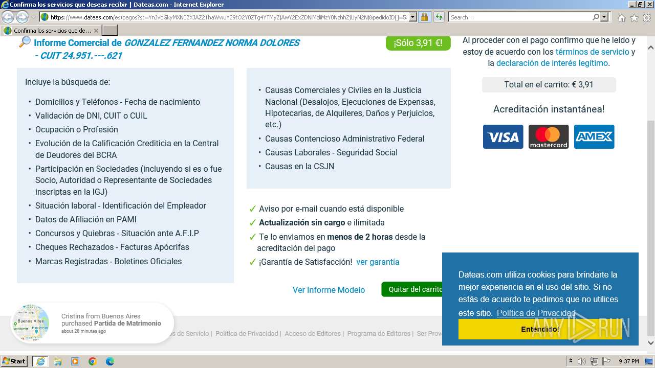
Task: Open the 'declaración de interés legítimo' link
Action: 552,63
